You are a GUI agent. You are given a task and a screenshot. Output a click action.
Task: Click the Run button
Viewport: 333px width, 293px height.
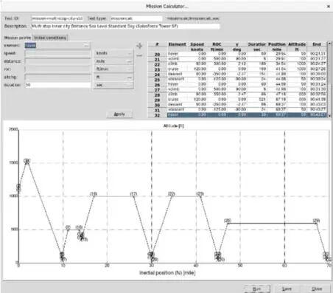tap(257, 289)
